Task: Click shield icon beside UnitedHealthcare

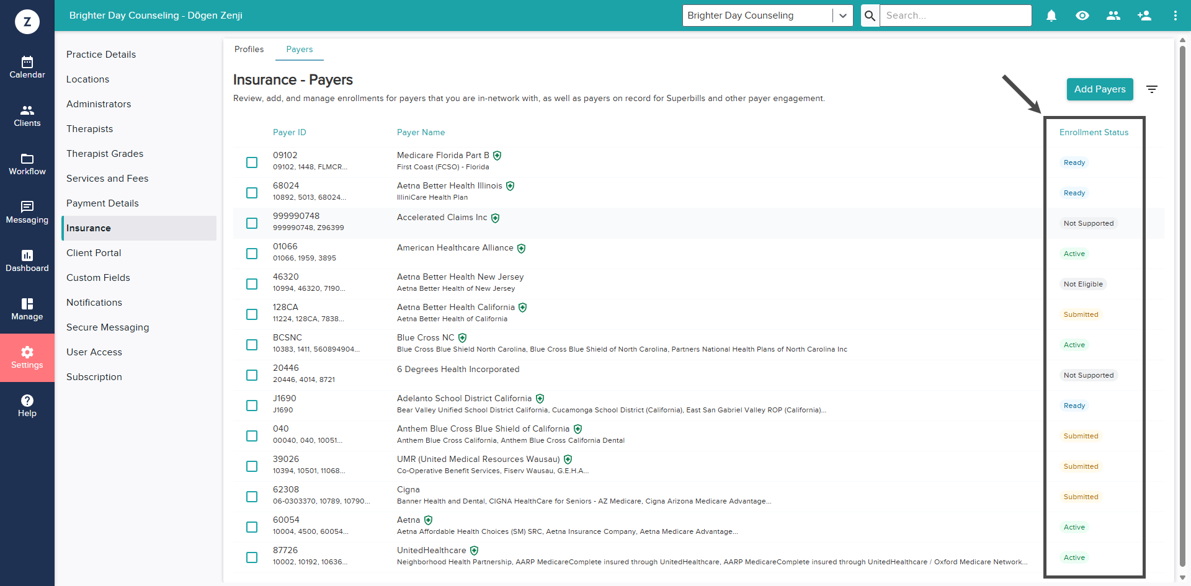Action: coord(475,551)
